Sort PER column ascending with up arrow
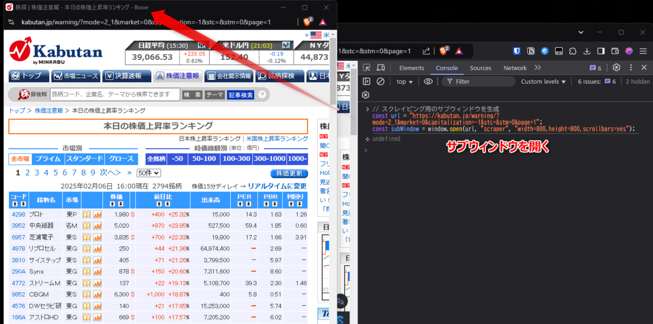The image size is (653, 324). pos(241,204)
